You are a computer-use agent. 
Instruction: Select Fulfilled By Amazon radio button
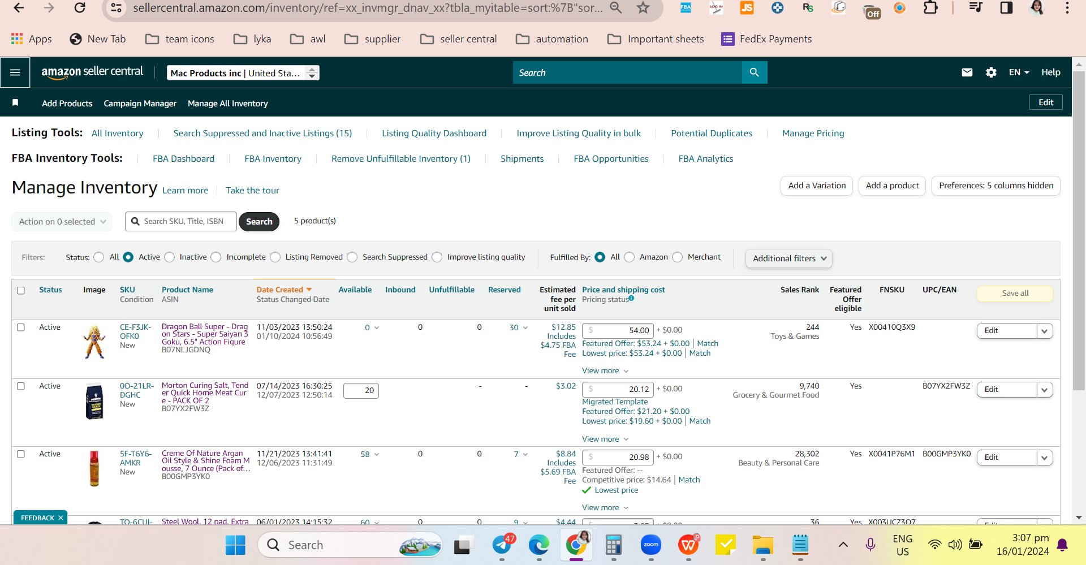(630, 257)
